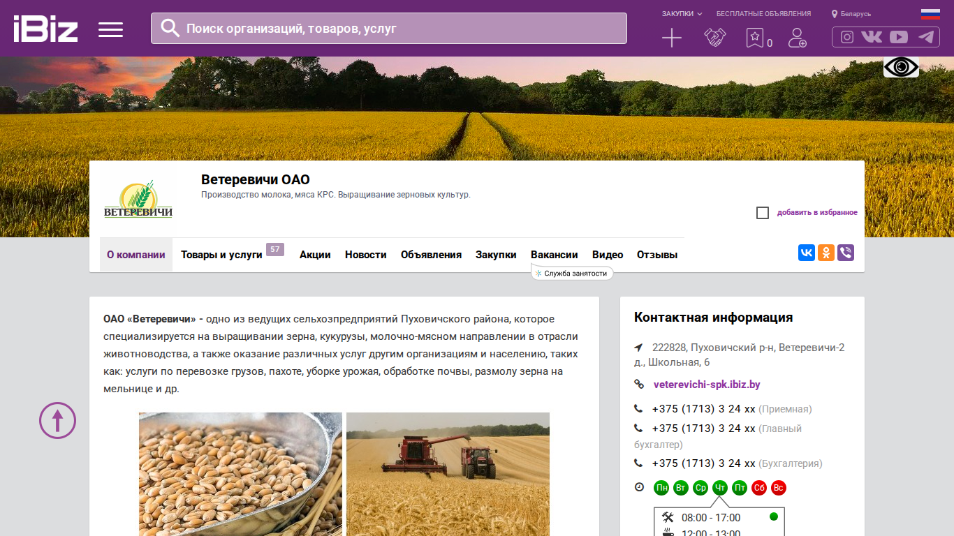Click the Служба занятости badge
This screenshot has height=536, width=954.
tap(572, 274)
